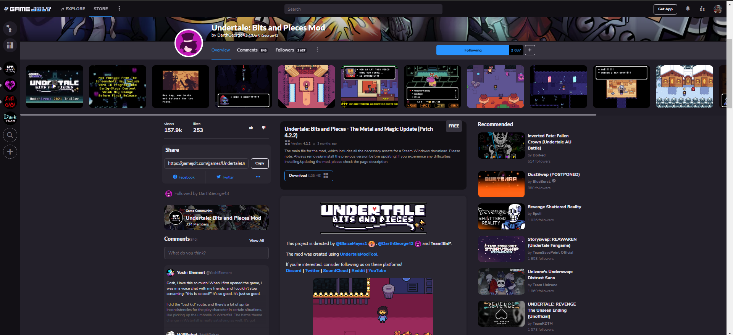Click the 'What do you think?' comment box

(x=216, y=253)
